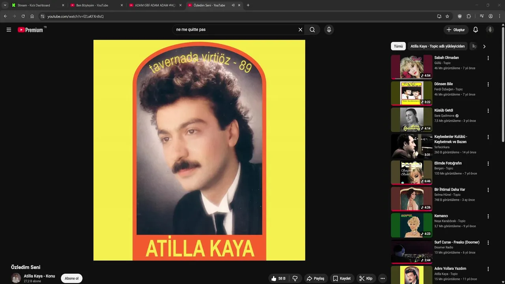Open options for Bir İhtimal Daha Var

pyautogui.click(x=488, y=190)
